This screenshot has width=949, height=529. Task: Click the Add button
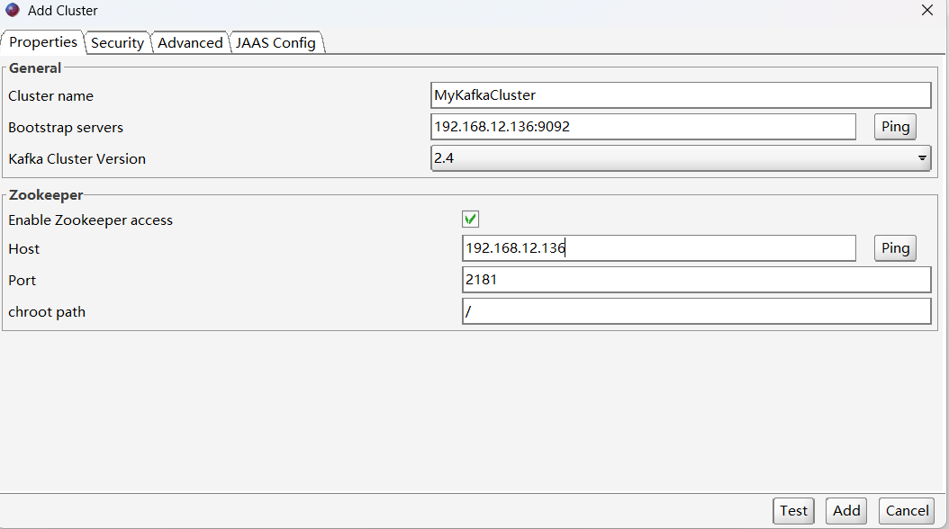(846, 511)
